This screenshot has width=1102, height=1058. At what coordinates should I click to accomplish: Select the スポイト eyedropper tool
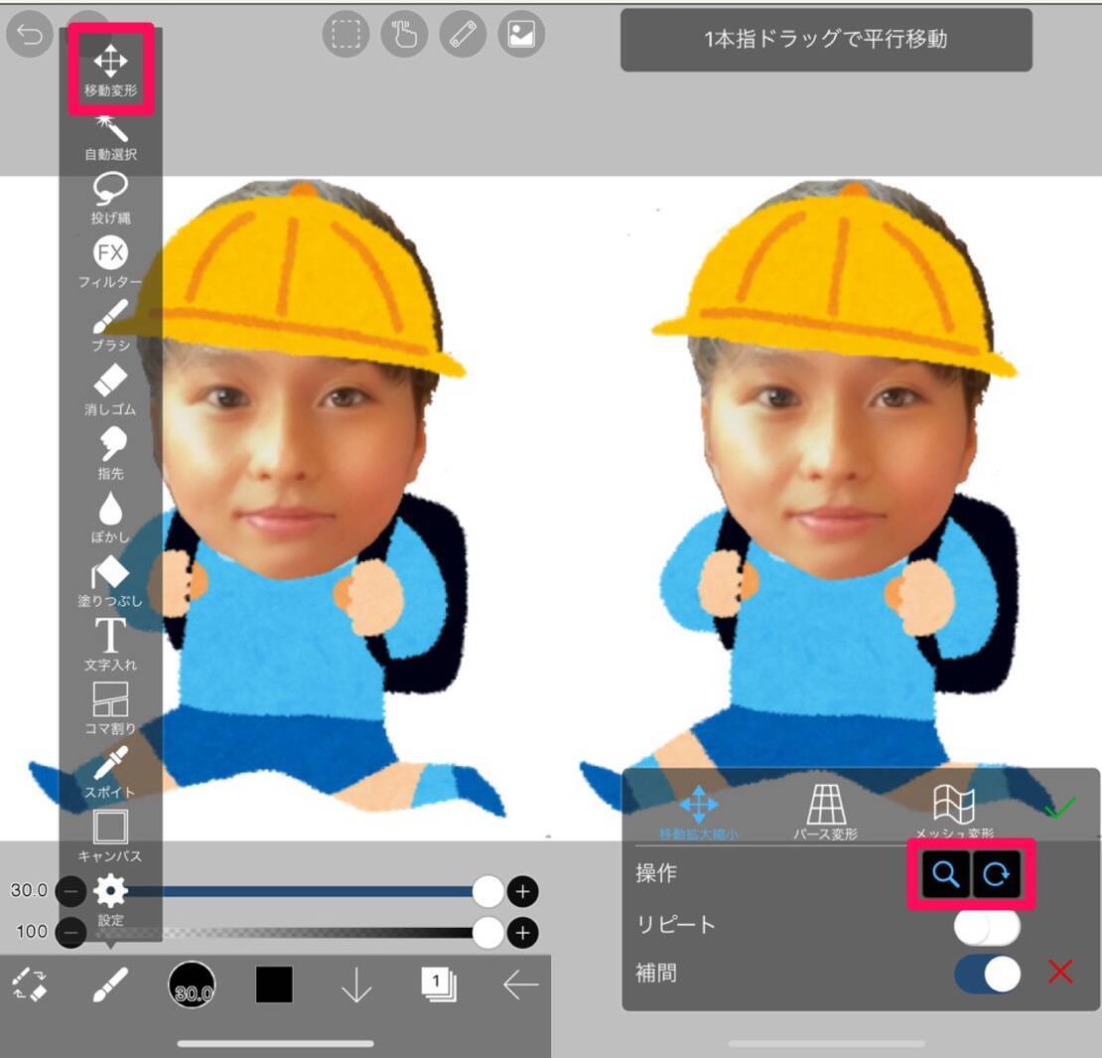coord(110,773)
